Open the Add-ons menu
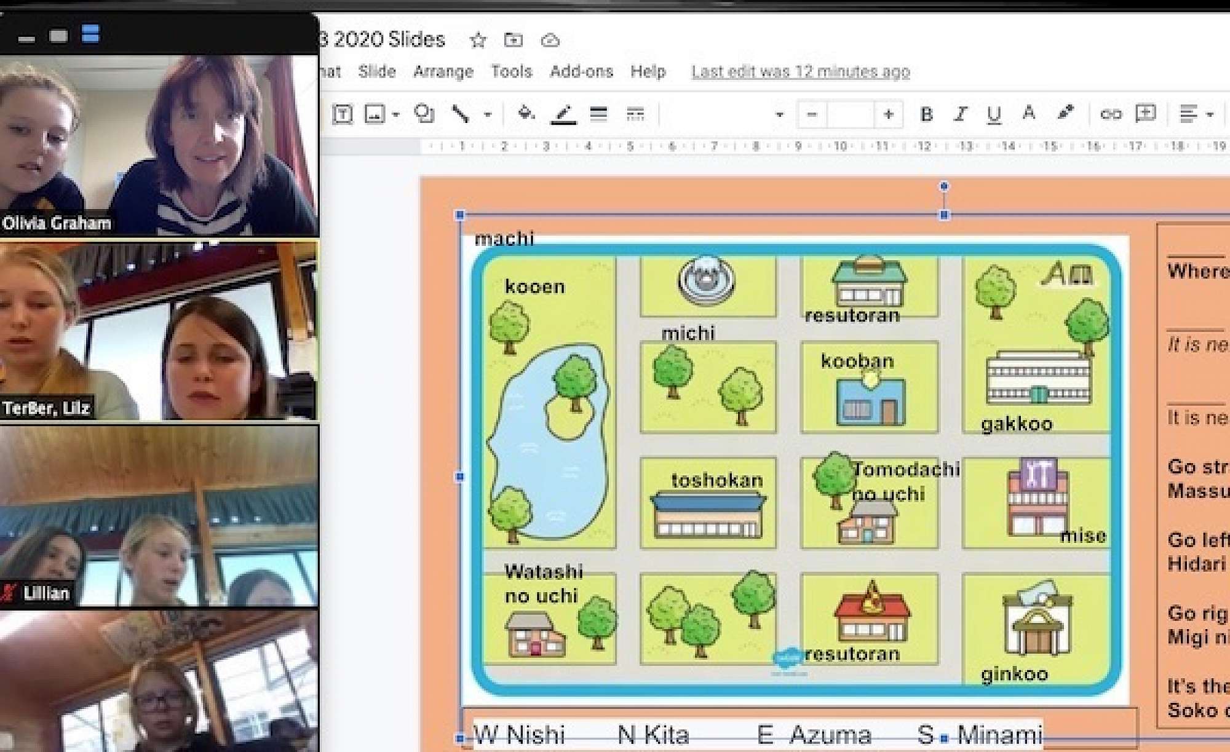Image resolution: width=1230 pixels, height=752 pixels. point(581,71)
